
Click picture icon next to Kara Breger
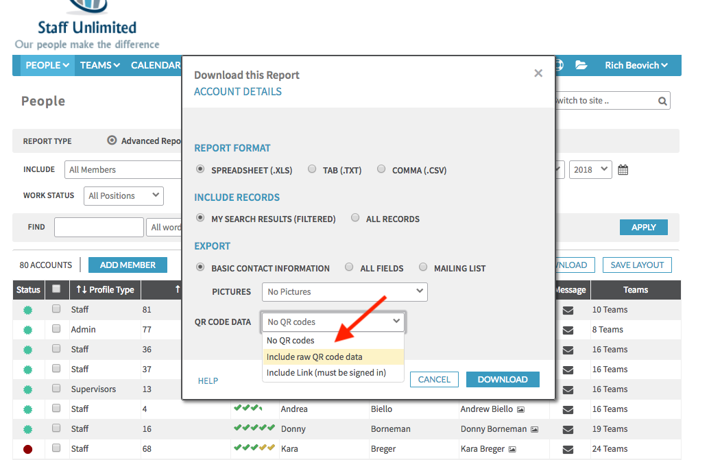click(512, 449)
